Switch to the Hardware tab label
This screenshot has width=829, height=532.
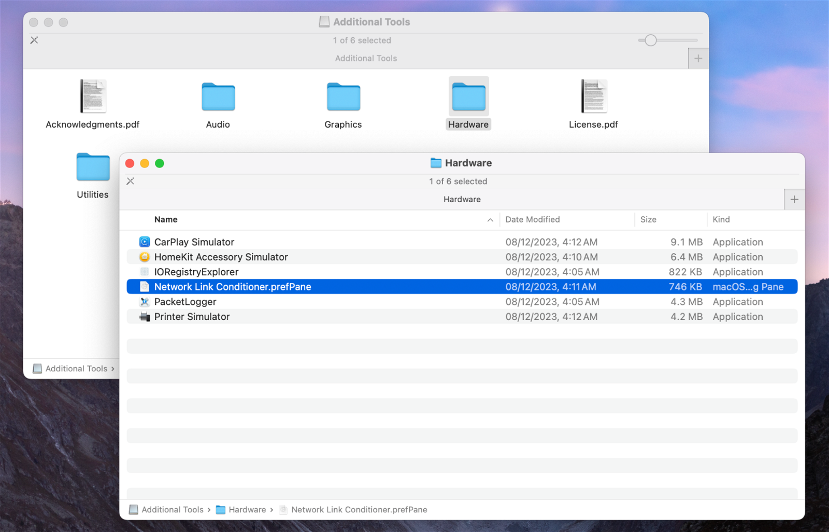(x=462, y=200)
